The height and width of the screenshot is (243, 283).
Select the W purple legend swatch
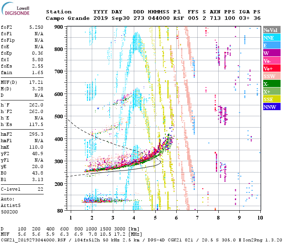272,53
